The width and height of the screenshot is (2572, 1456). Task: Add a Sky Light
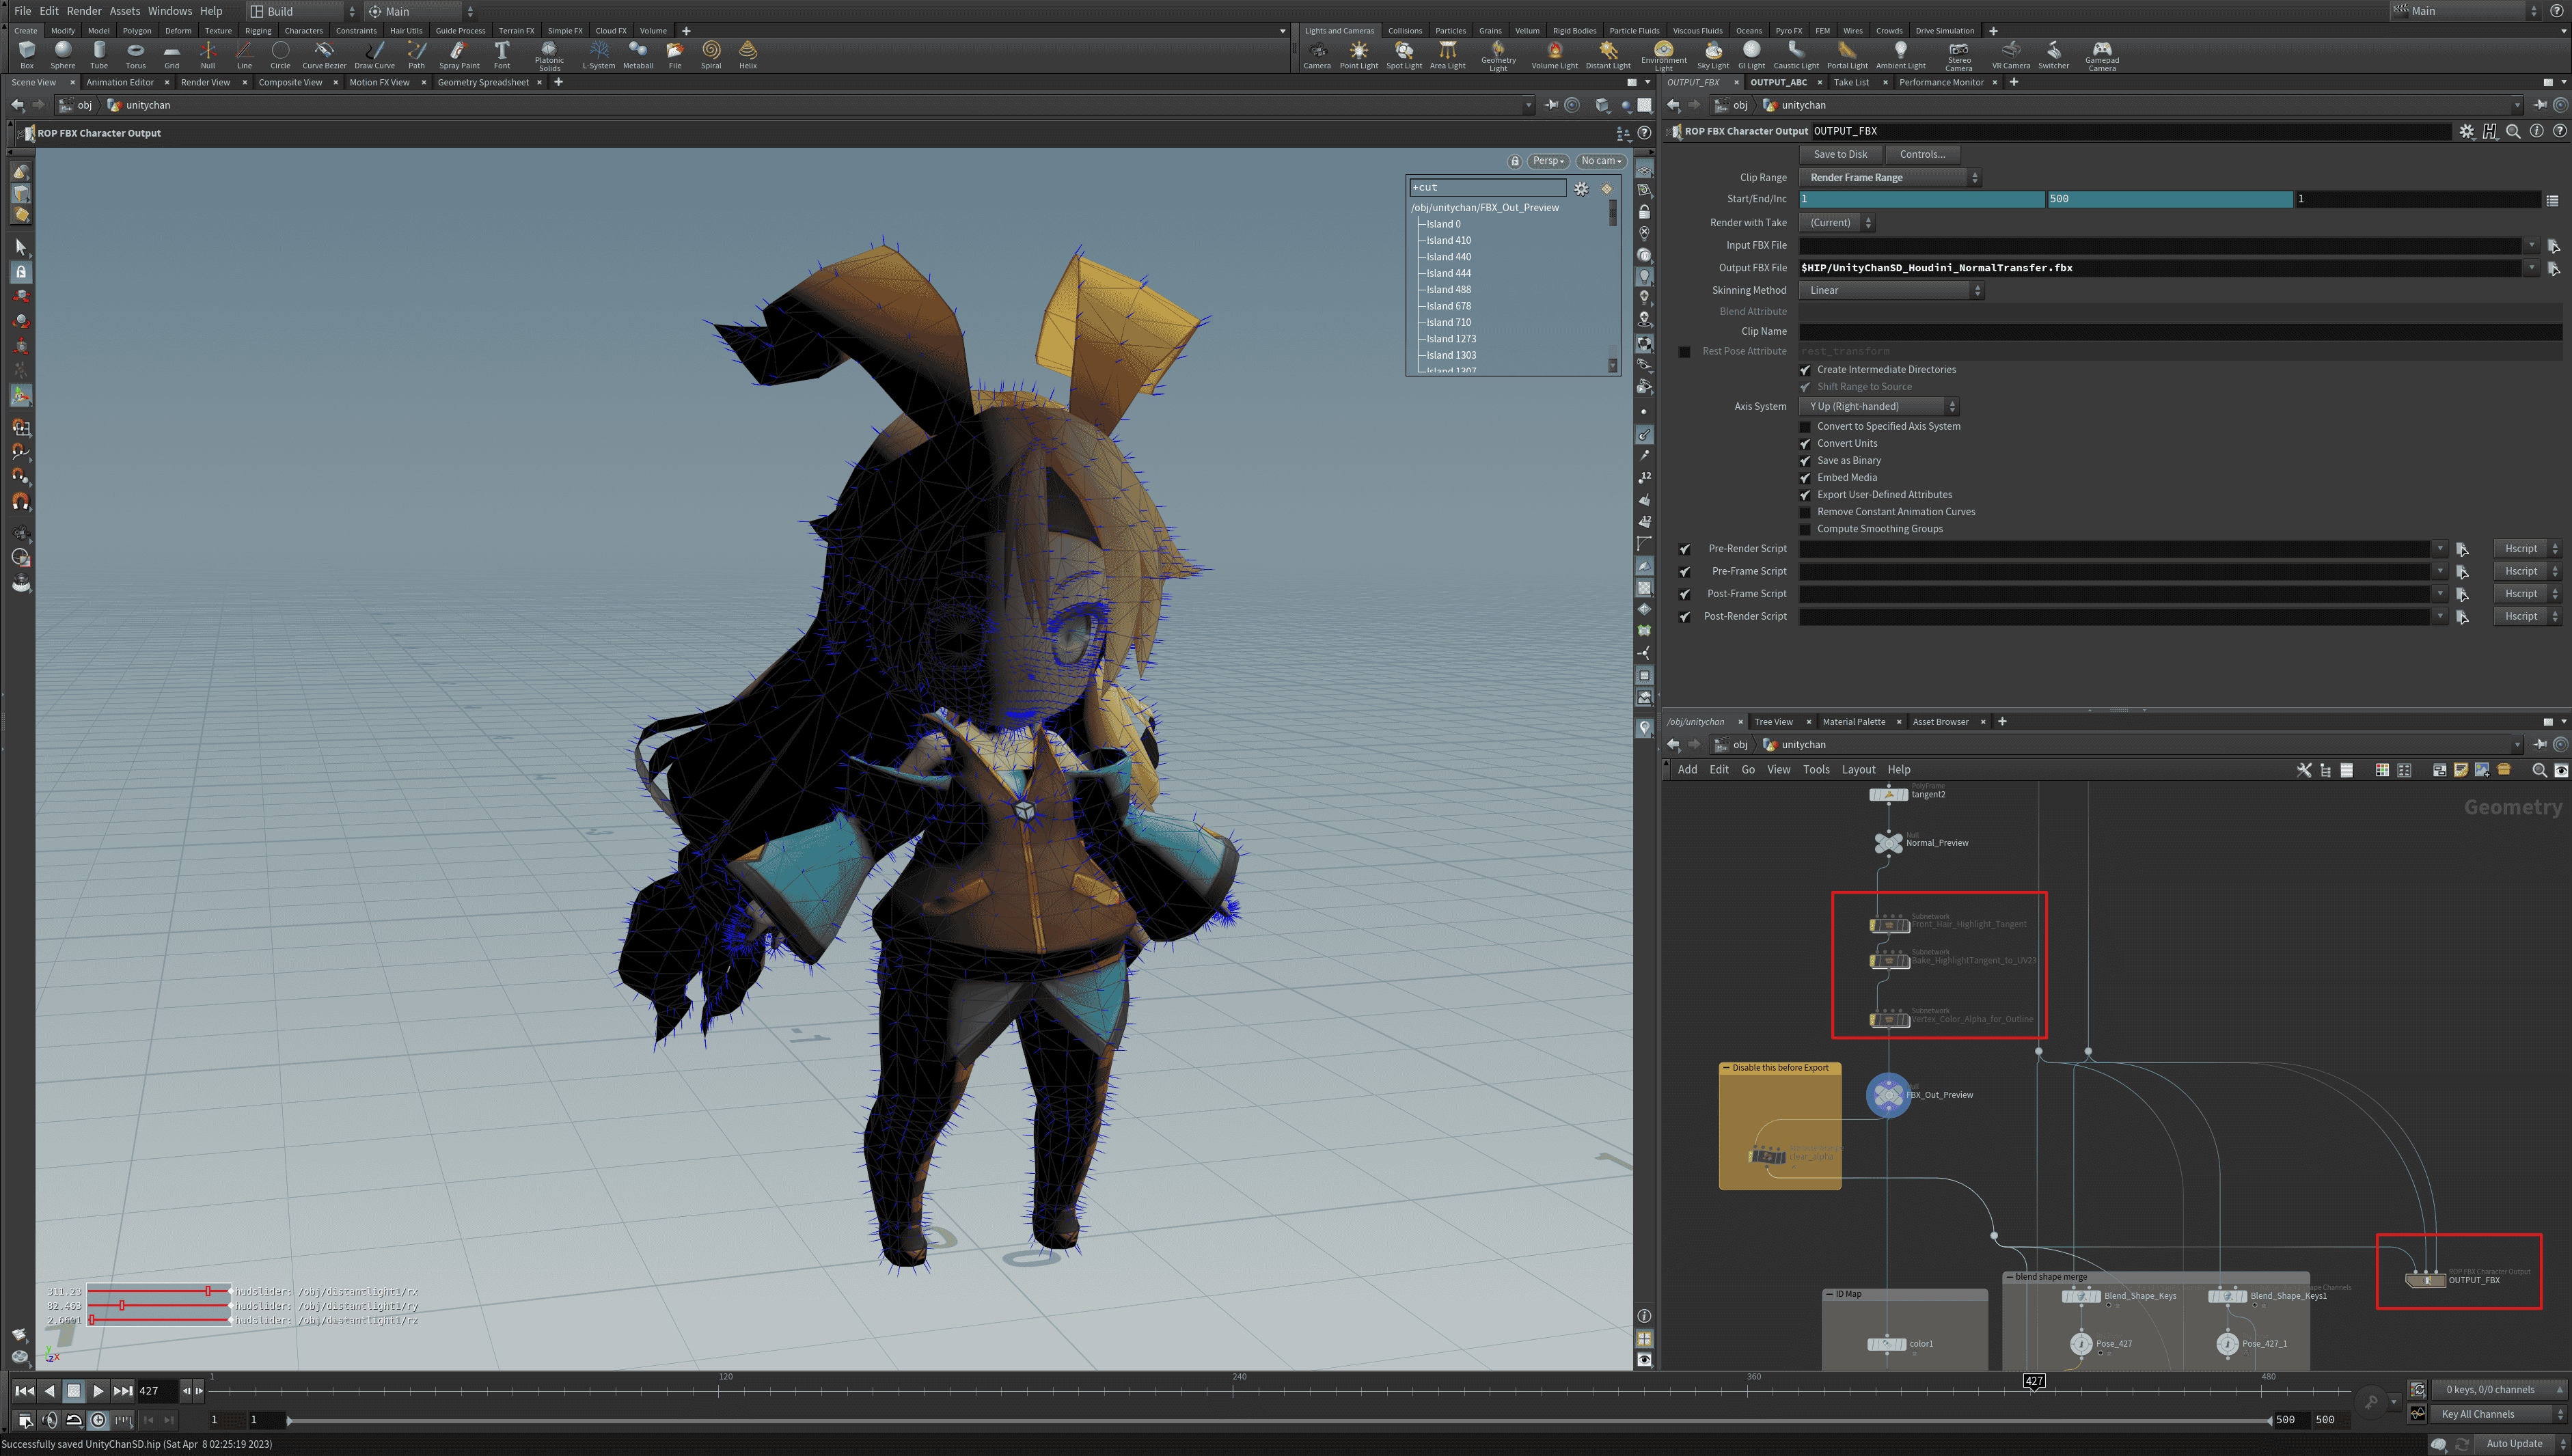click(x=1713, y=55)
